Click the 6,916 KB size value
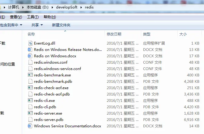The height and width of the screenshot is (134, 204). click(x=192, y=120)
